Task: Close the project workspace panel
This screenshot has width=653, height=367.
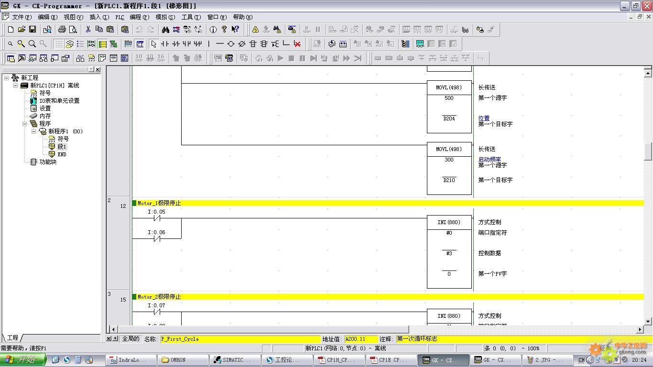Action: pyautogui.click(x=98, y=69)
